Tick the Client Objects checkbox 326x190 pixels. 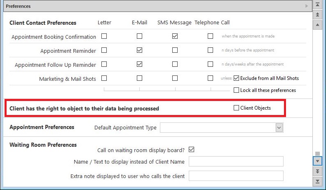point(236,108)
